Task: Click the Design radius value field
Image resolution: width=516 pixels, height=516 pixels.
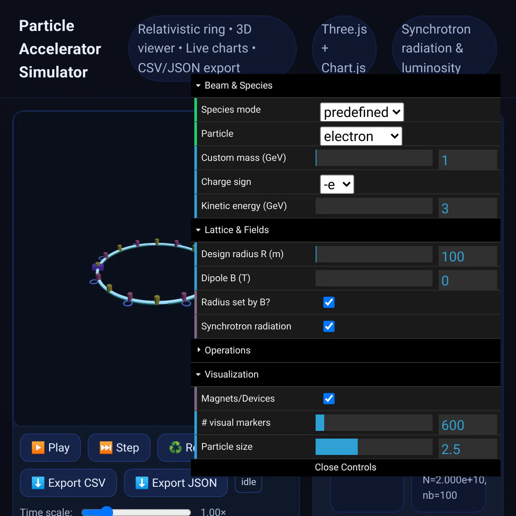Action: [x=467, y=257]
